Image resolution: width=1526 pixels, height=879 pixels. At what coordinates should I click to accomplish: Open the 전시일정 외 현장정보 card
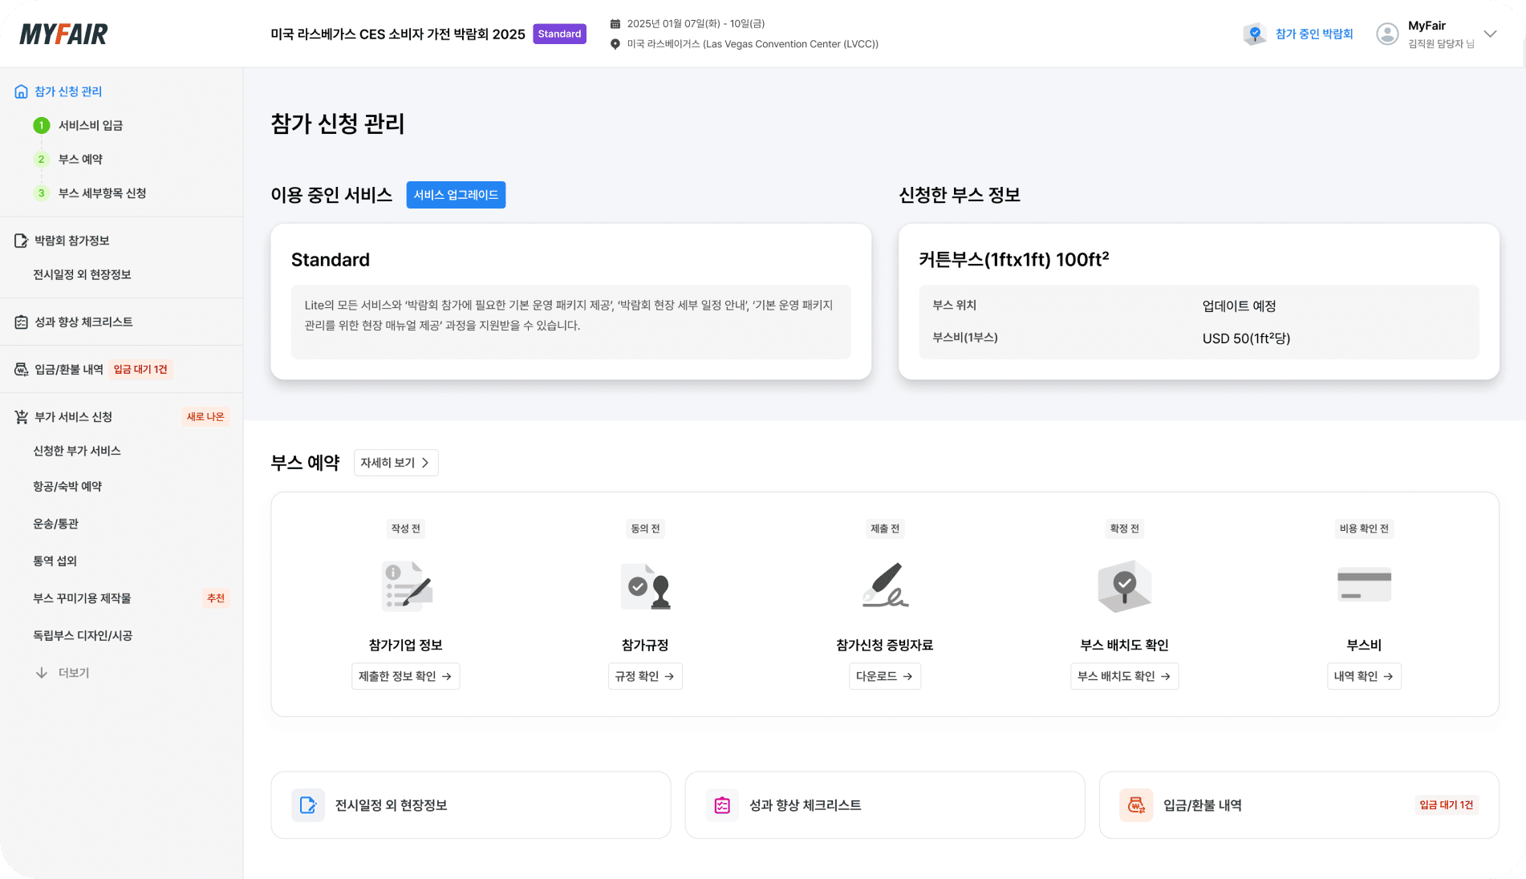pos(470,805)
